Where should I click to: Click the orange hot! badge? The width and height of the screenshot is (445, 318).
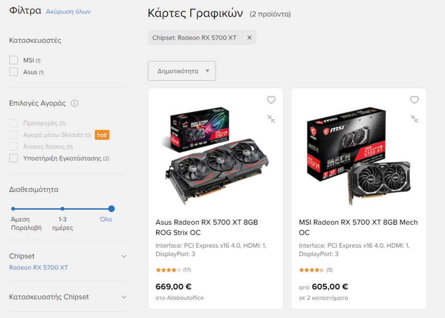[x=102, y=135]
